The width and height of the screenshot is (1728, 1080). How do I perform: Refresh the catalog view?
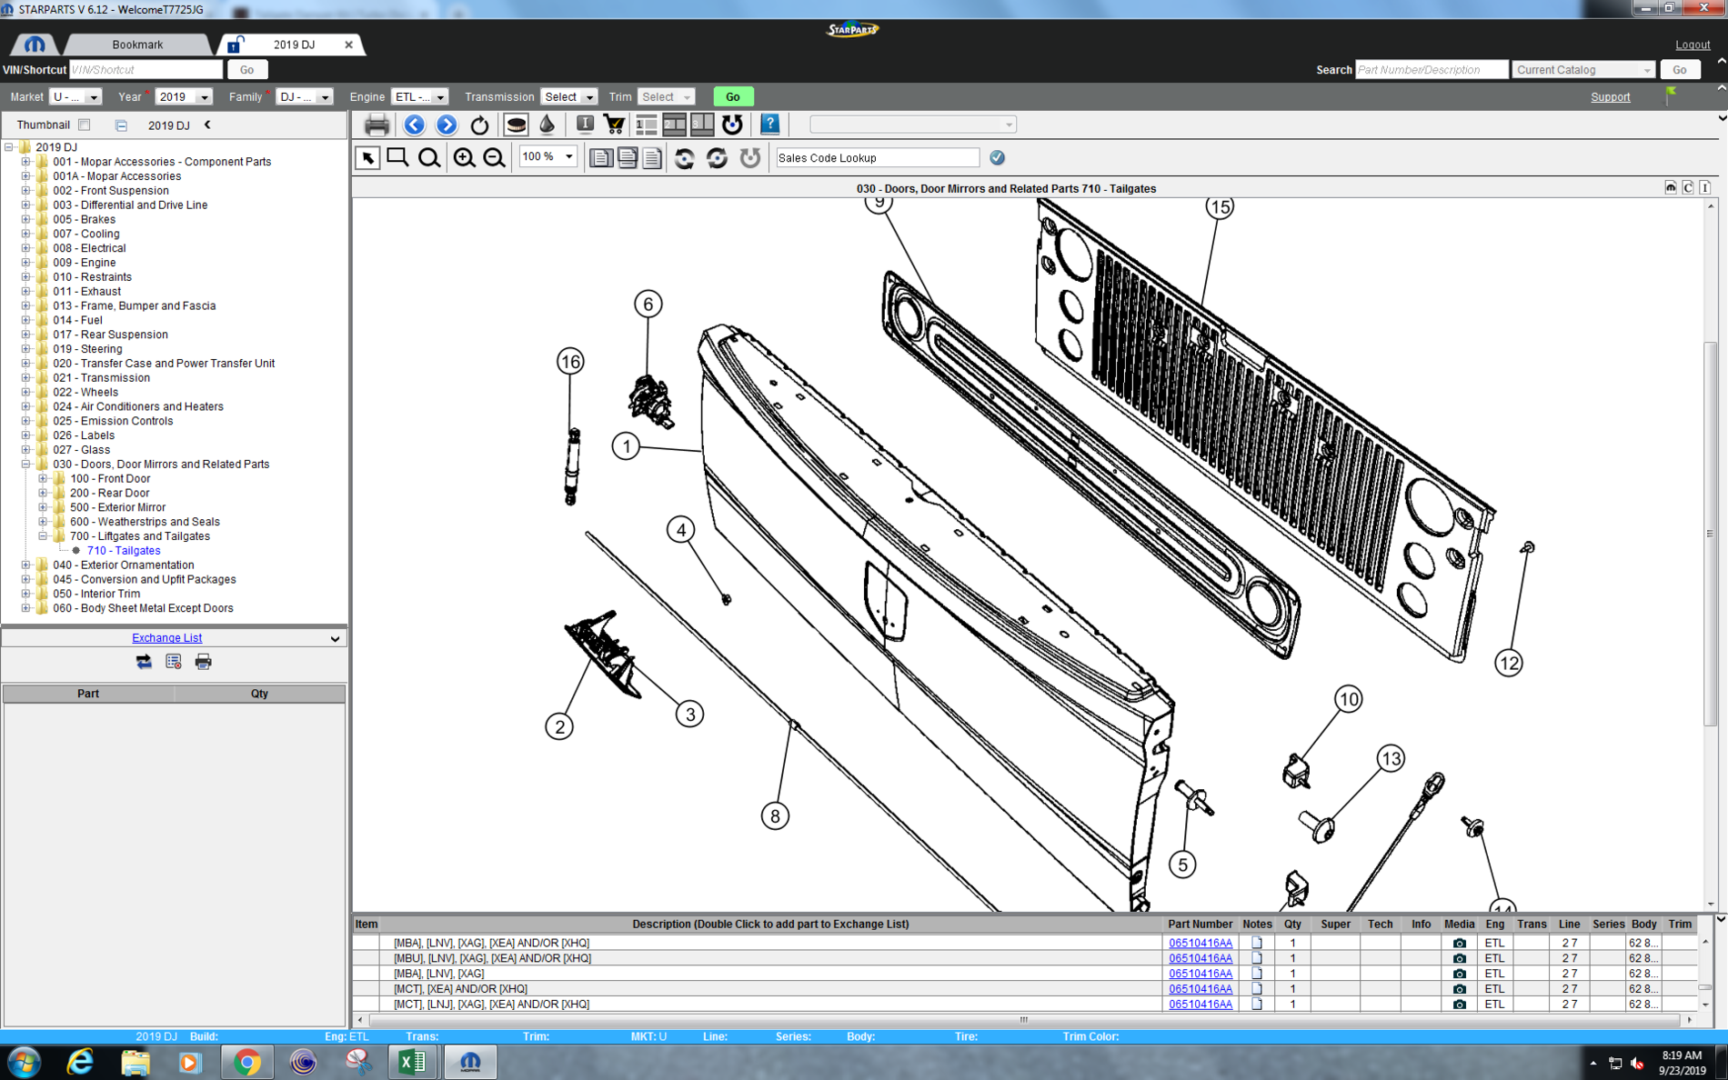point(479,125)
